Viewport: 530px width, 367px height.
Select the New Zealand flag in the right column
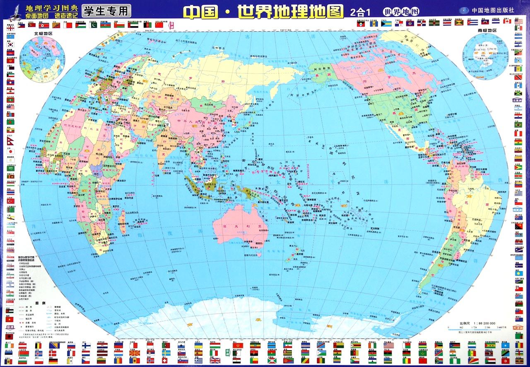coord(518,319)
